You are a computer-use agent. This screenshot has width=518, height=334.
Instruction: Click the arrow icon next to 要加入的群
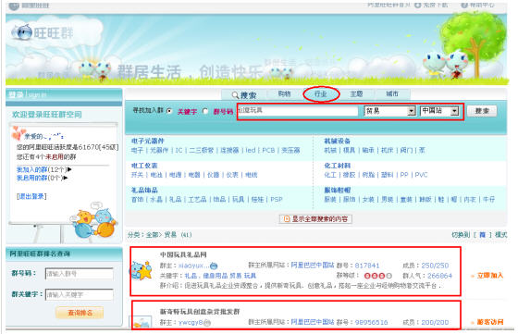(x=69, y=169)
